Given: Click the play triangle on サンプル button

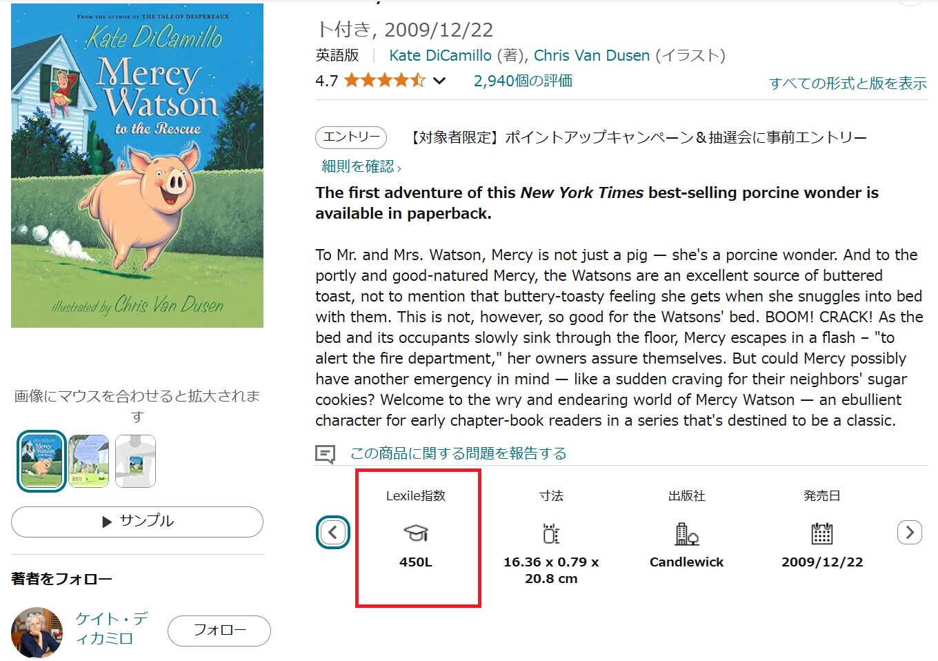Looking at the screenshot, I should [x=107, y=522].
